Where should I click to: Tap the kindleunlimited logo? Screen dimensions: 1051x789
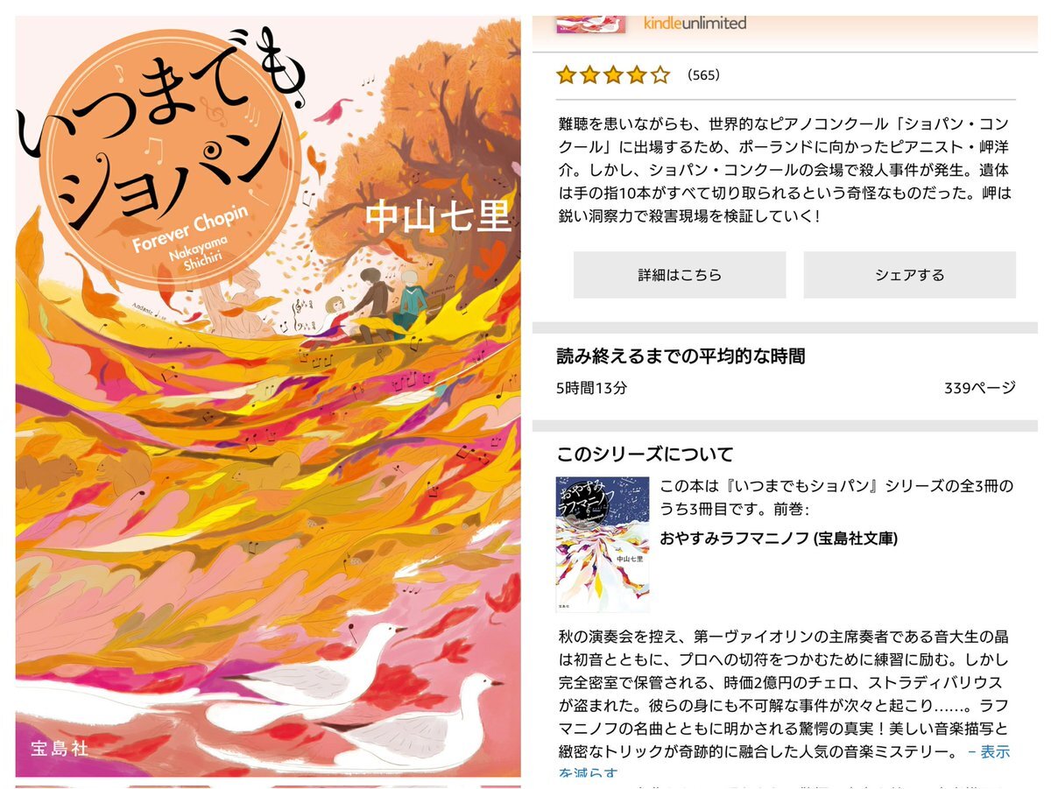click(x=695, y=23)
